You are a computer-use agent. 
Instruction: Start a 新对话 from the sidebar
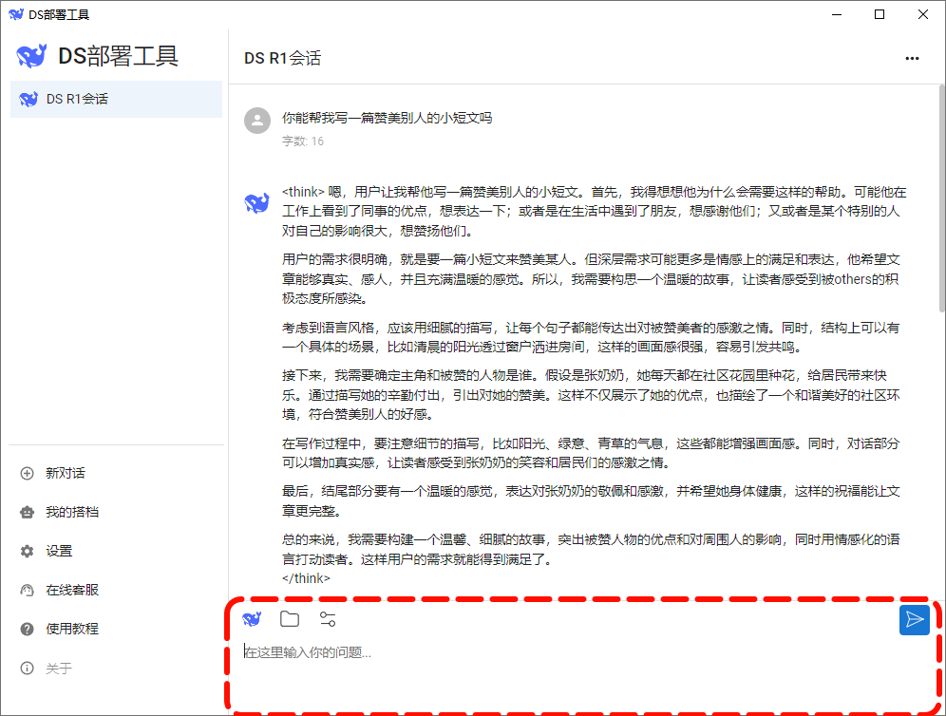[66, 474]
